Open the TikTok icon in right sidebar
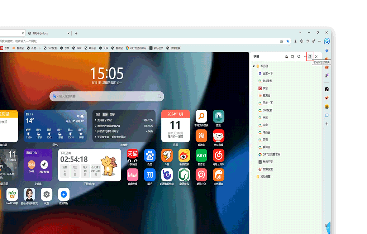 click(x=327, y=89)
